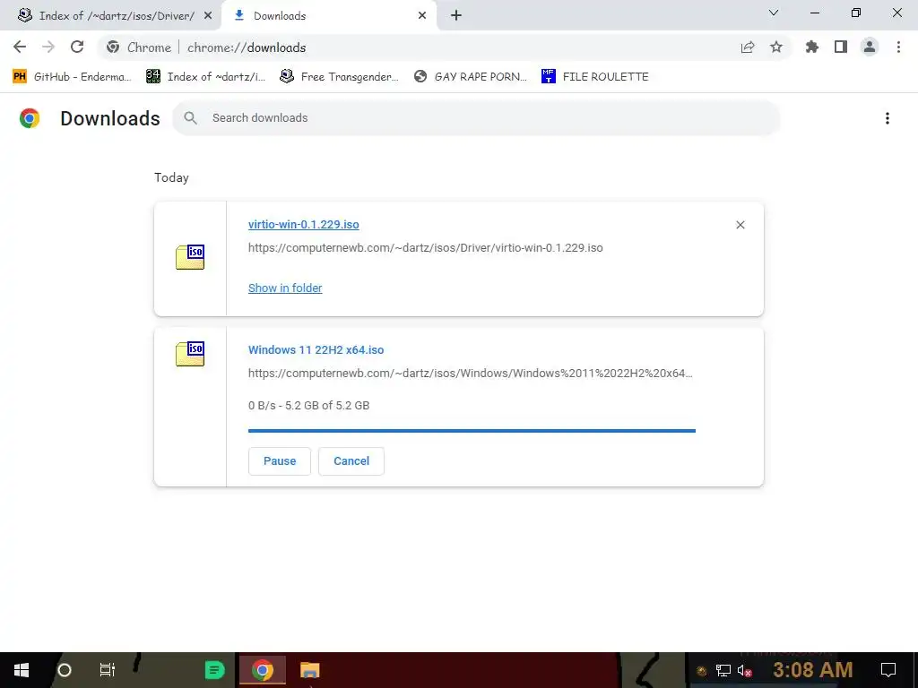
Task: Click the virtio-win ISO file icon
Action: [190, 257]
